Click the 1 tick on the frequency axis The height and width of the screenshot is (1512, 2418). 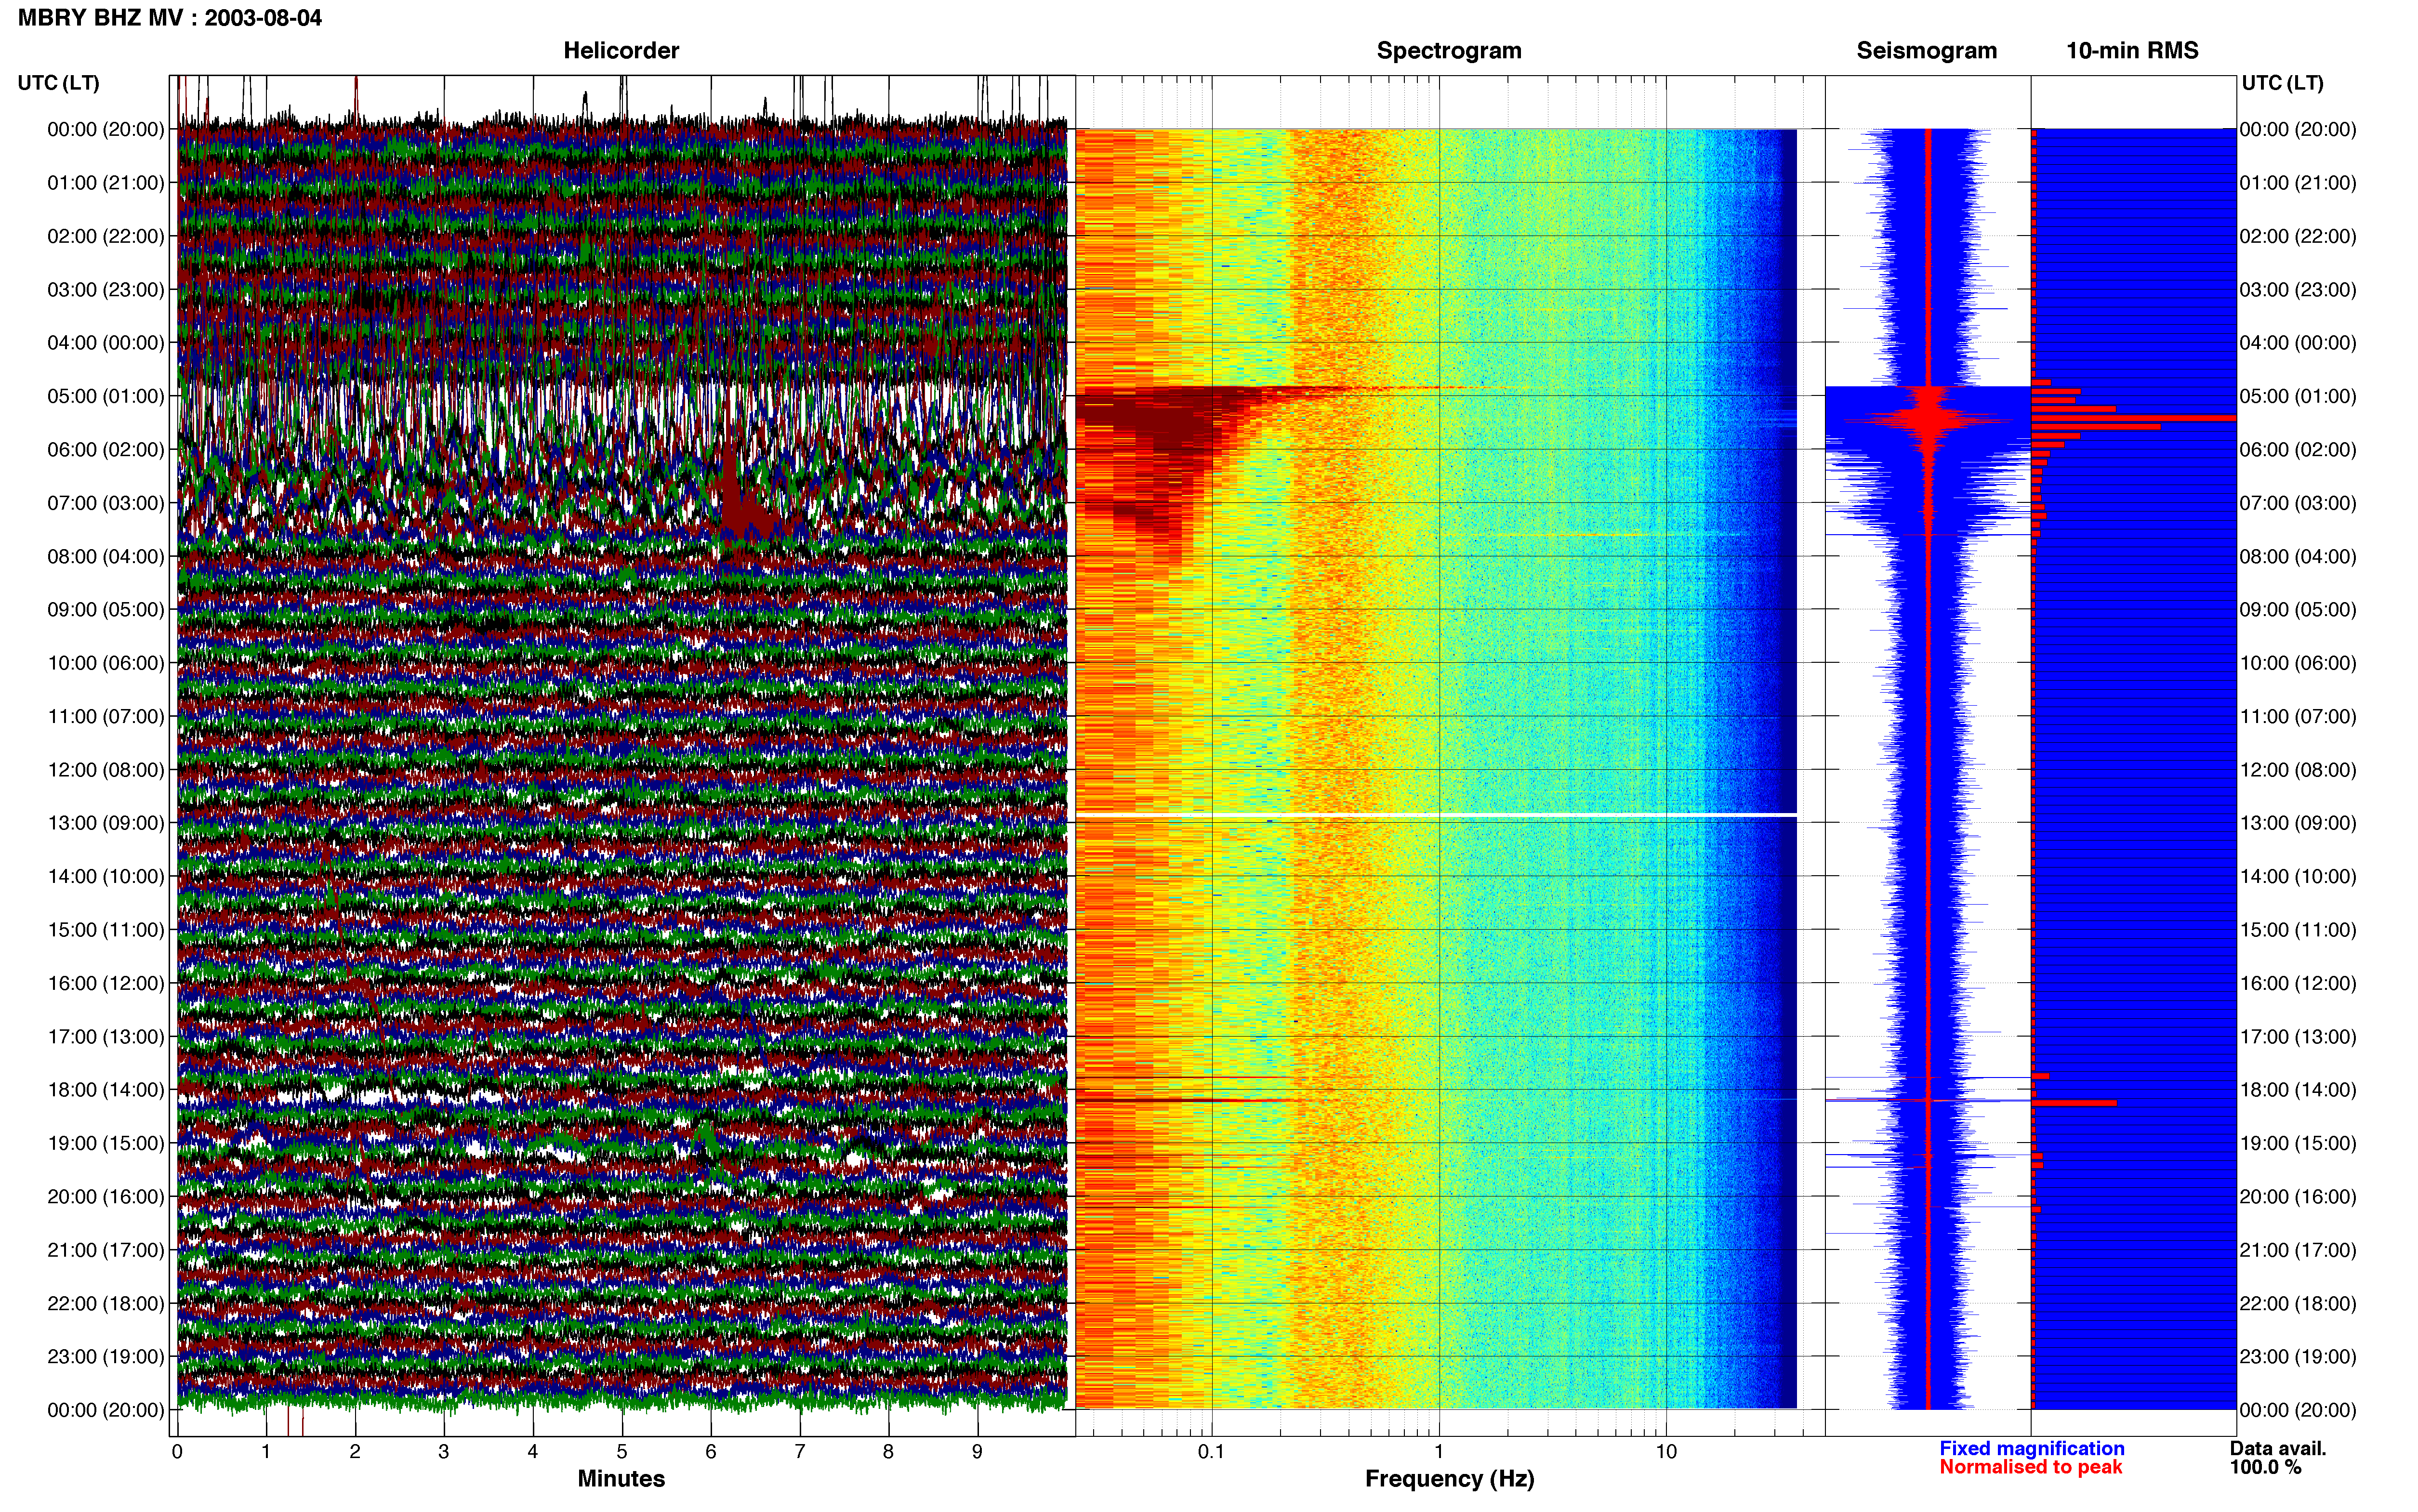click(x=1439, y=1451)
